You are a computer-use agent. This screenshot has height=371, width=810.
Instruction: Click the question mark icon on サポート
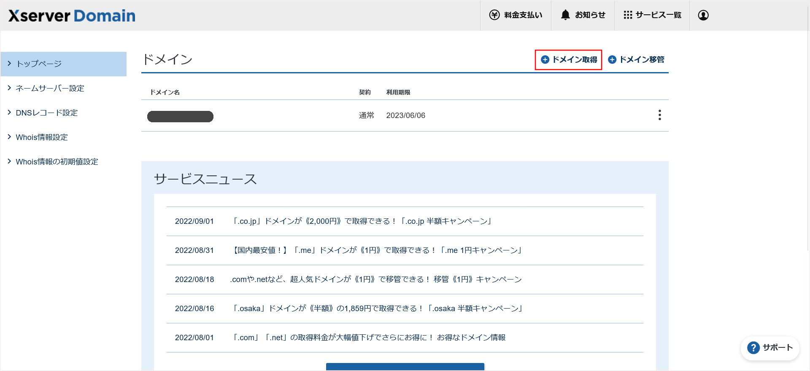click(x=753, y=348)
